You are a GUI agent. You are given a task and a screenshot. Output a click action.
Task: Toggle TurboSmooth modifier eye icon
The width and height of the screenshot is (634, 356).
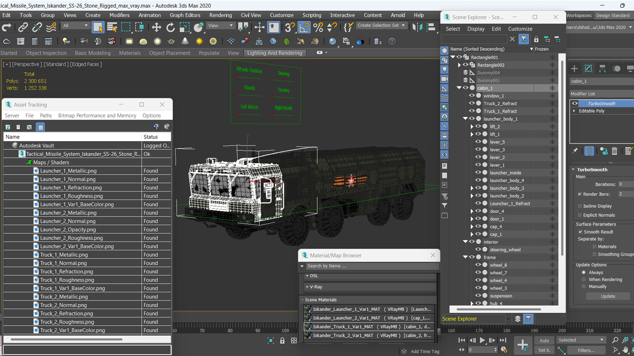click(x=575, y=103)
